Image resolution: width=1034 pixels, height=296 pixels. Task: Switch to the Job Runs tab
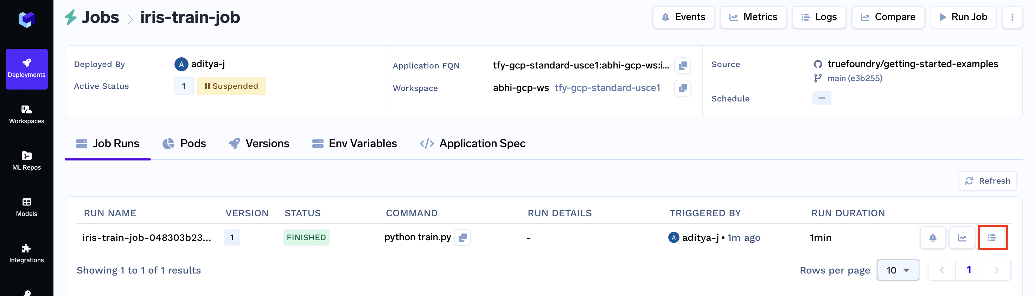tap(108, 143)
